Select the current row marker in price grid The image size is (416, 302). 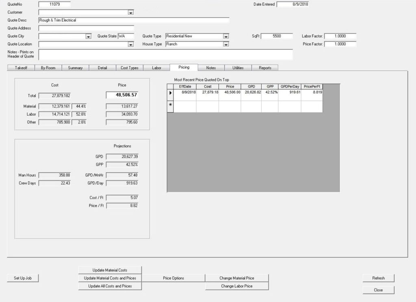pyautogui.click(x=170, y=93)
